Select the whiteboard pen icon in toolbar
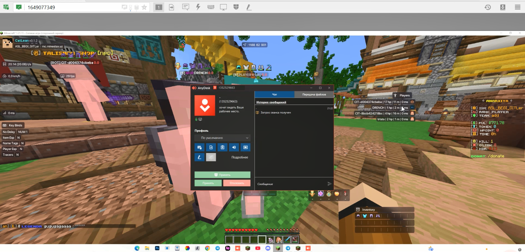The image size is (525, 252). tap(249, 7)
